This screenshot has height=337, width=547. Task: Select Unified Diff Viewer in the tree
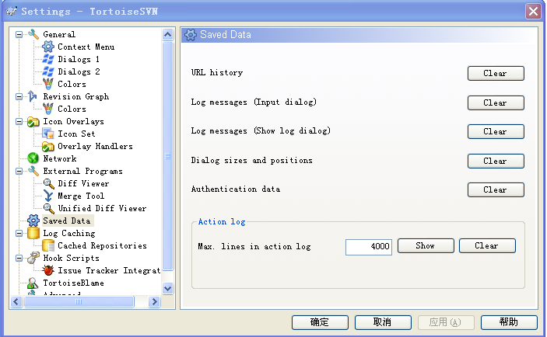[x=102, y=208]
